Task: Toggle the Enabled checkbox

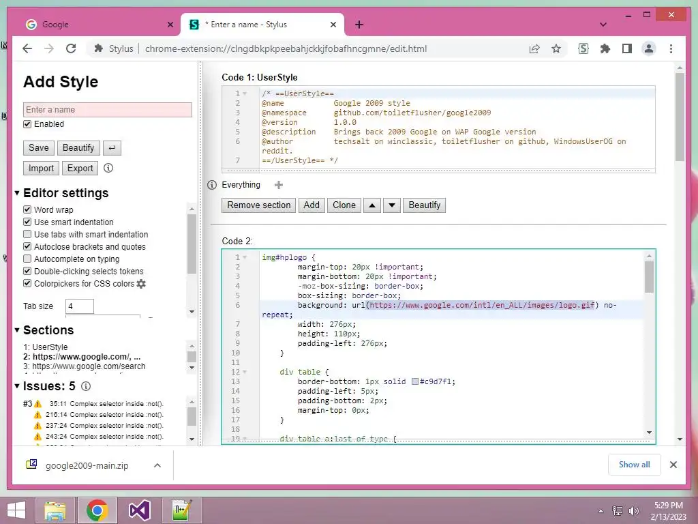Action: point(27,124)
